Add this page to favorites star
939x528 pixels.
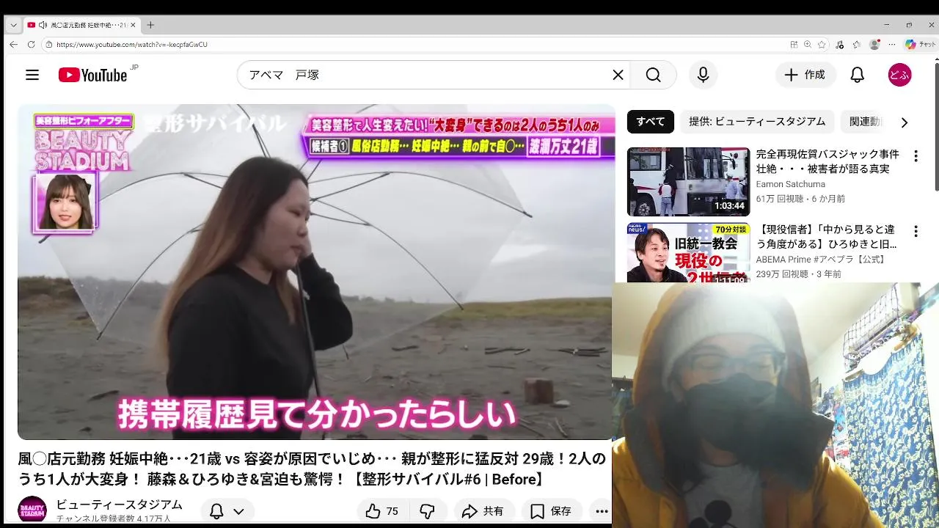tap(822, 45)
